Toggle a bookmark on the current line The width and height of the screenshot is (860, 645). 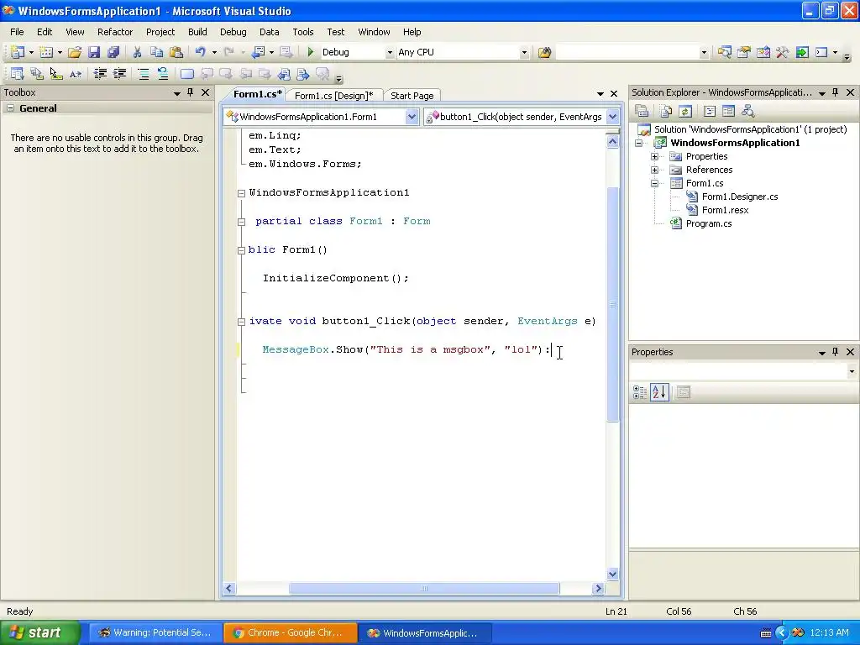tap(187, 74)
